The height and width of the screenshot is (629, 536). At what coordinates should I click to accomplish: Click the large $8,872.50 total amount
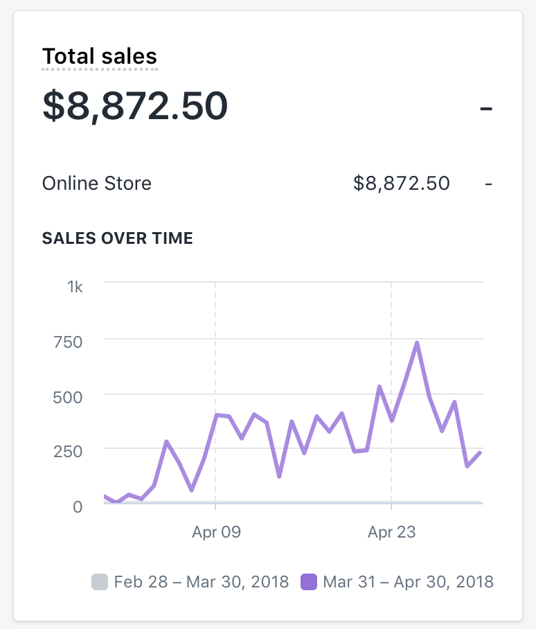pyautogui.click(x=135, y=106)
